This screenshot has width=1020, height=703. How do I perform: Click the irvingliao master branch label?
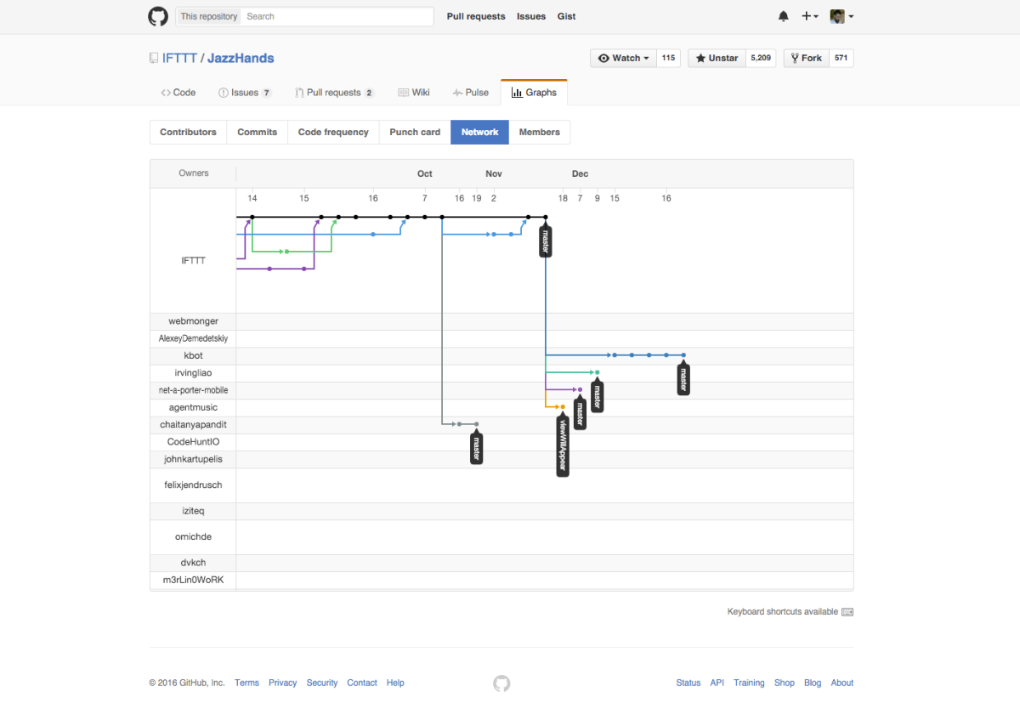click(x=597, y=395)
